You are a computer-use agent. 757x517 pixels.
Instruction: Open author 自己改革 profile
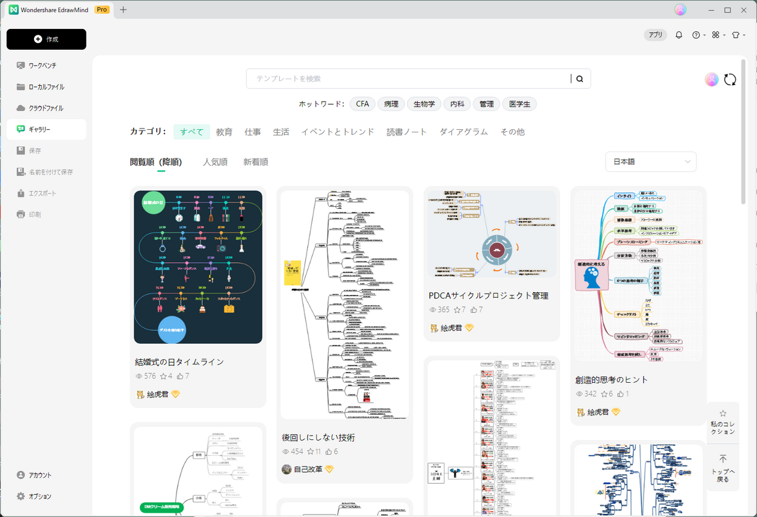[x=308, y=470]
